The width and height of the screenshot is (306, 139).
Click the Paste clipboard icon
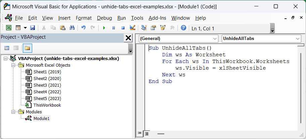[62, 28]
